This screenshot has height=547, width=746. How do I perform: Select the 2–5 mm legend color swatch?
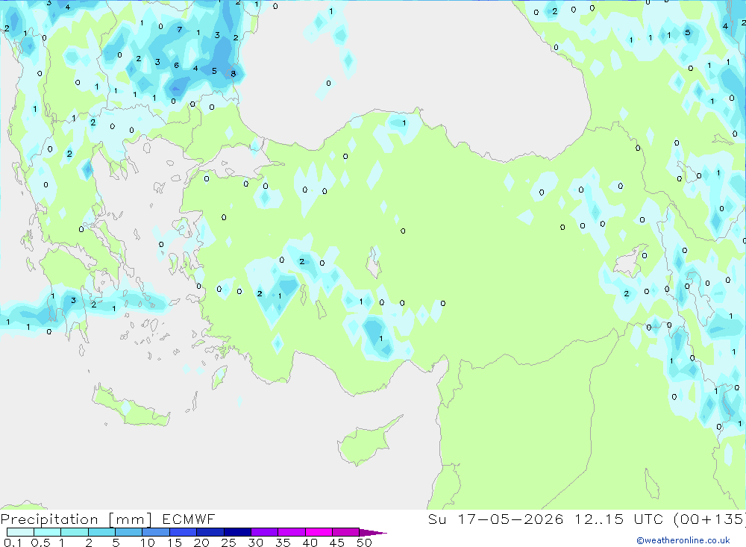pyautogui.click(x=101, y=532)
